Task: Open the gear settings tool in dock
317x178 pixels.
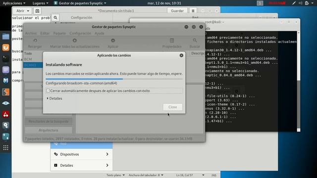Action: [x=5, y=125]
